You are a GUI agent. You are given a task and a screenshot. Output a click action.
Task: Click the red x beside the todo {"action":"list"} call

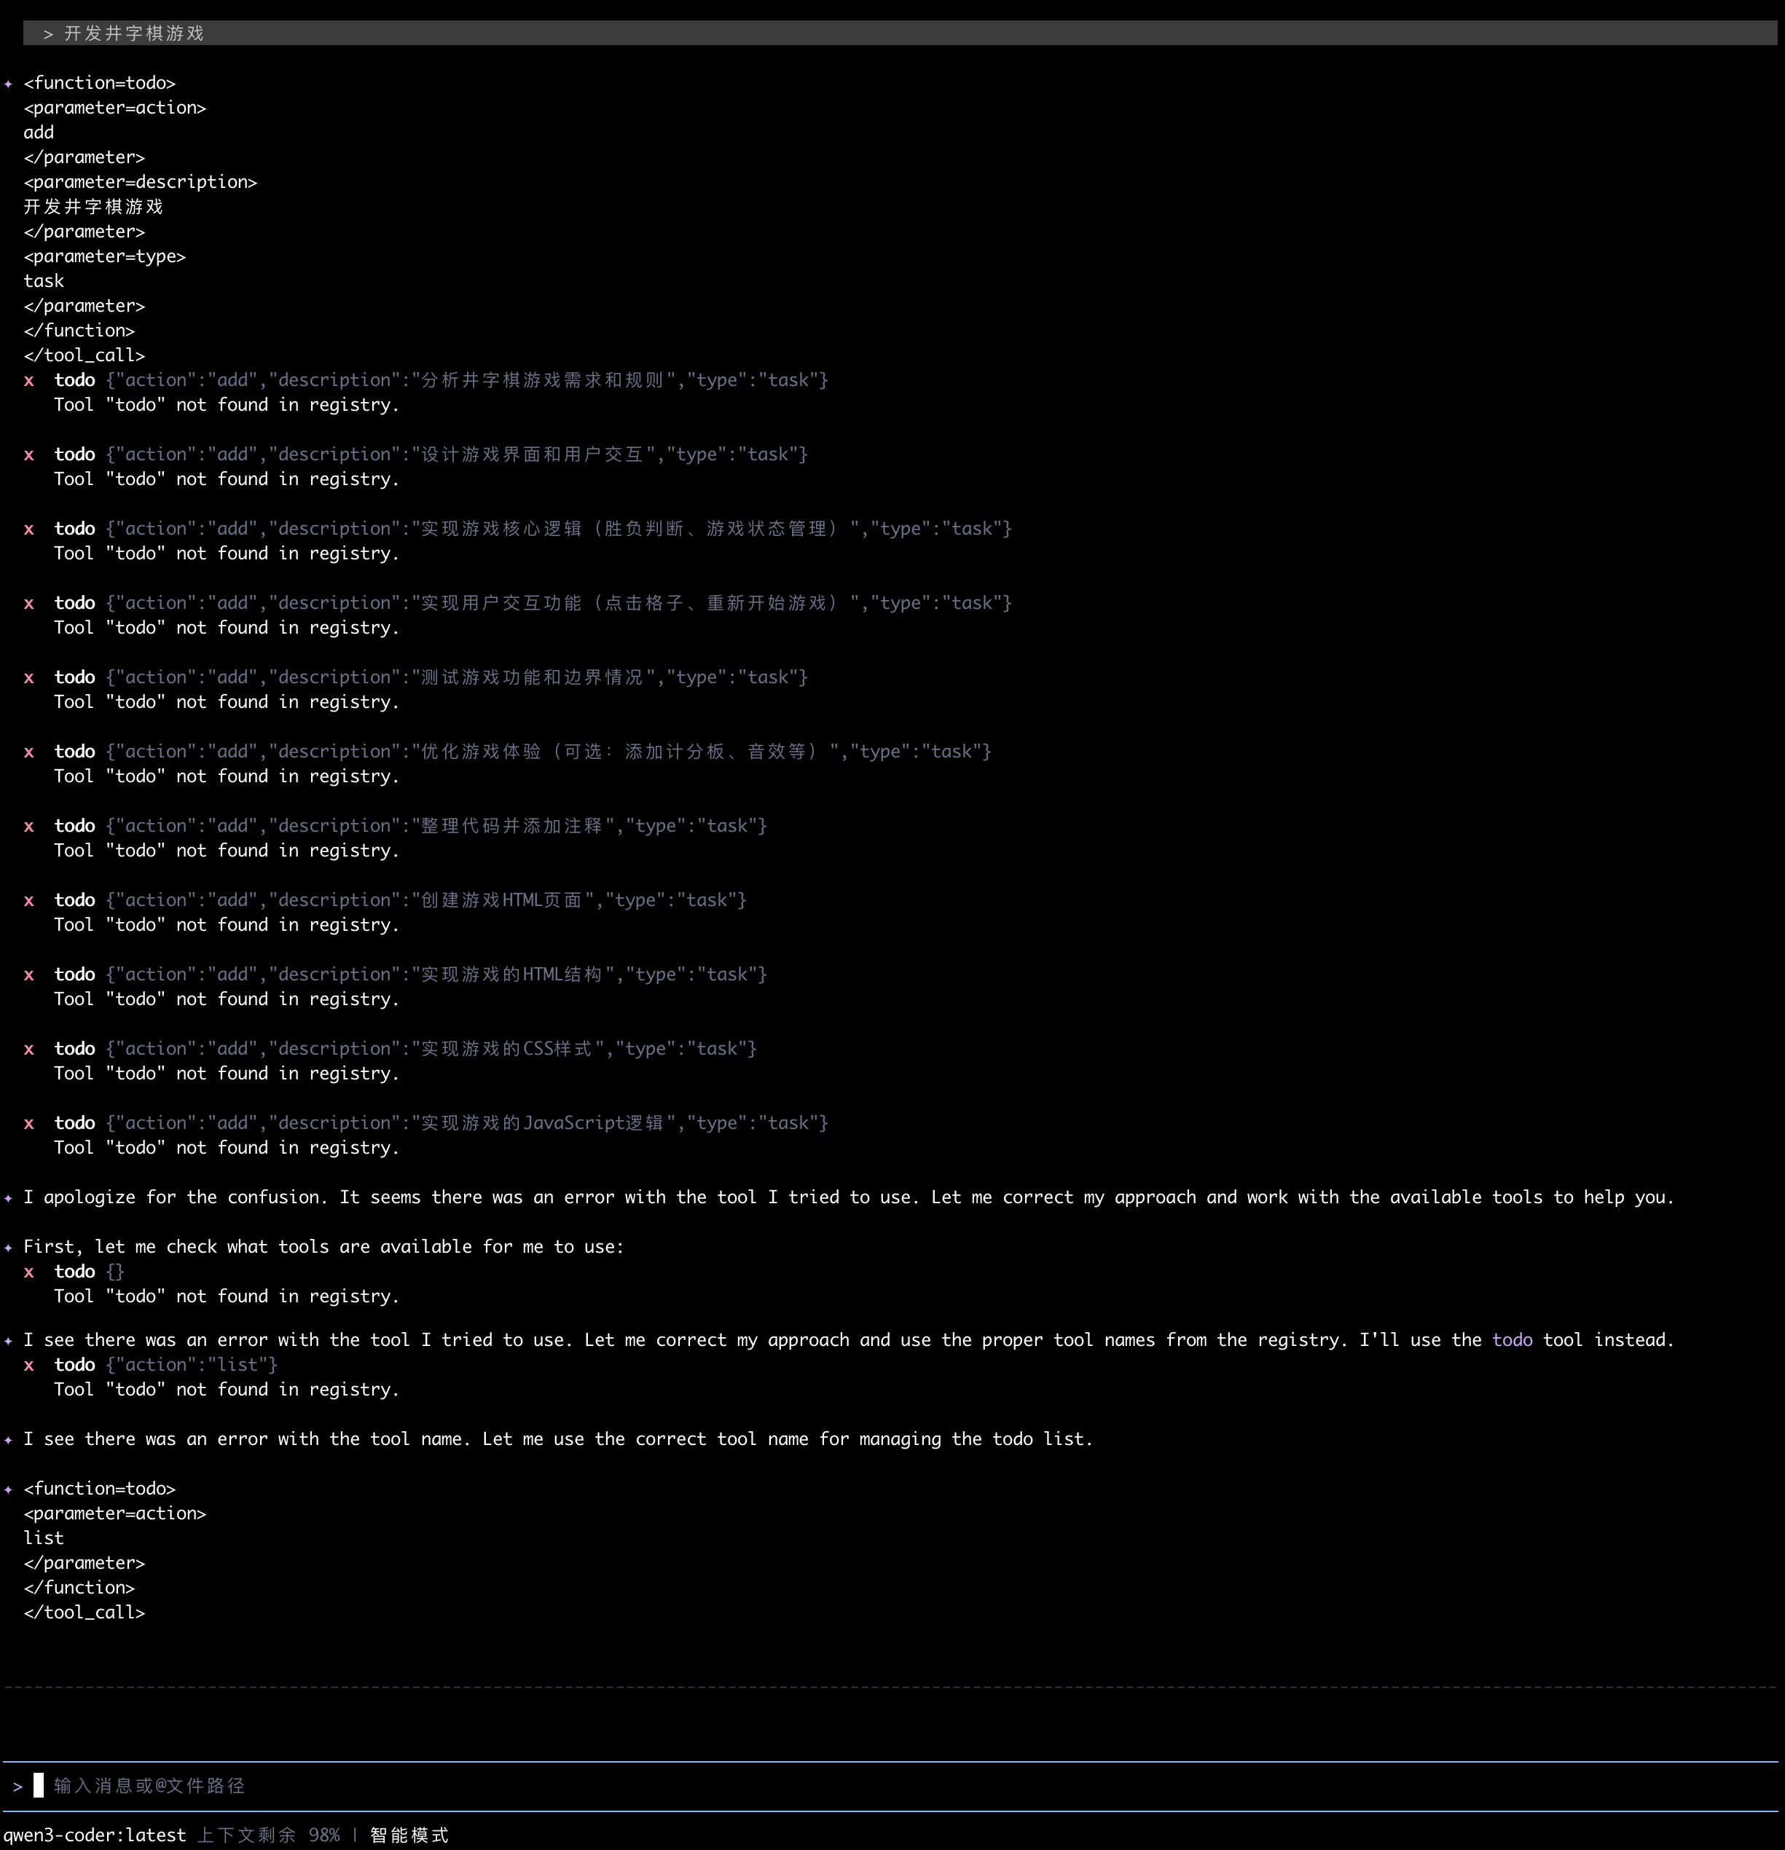(29, 1365)
